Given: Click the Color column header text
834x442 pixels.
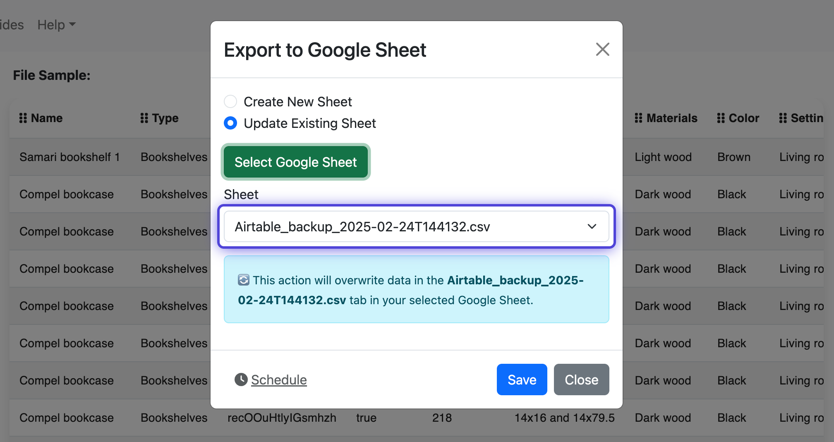Looking at the screenshot, I should [744, 118].
